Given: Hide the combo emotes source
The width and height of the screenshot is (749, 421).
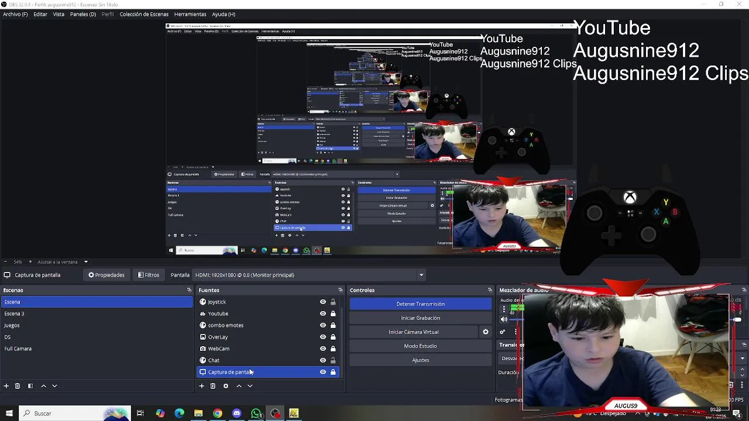Looking at the screenshot, I should (x=322, y=325).
